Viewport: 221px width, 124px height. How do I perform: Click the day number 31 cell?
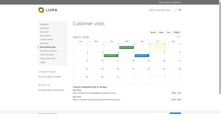pyautogui.click(x=112, y=80)
